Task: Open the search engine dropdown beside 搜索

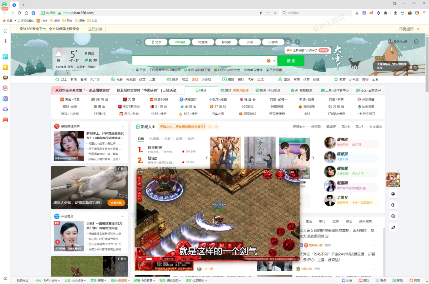Action: 275,61
